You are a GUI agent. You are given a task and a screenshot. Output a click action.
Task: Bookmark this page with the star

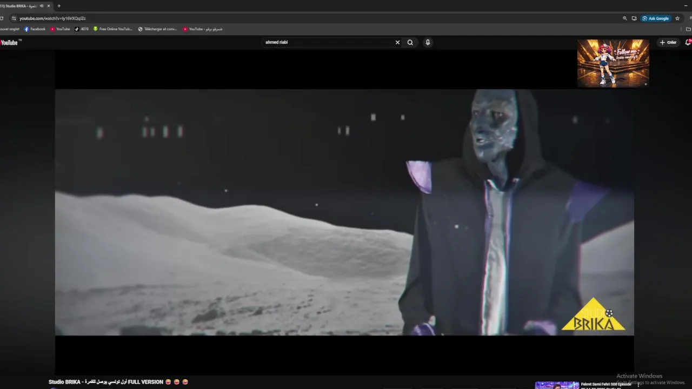tap(677, 18)
